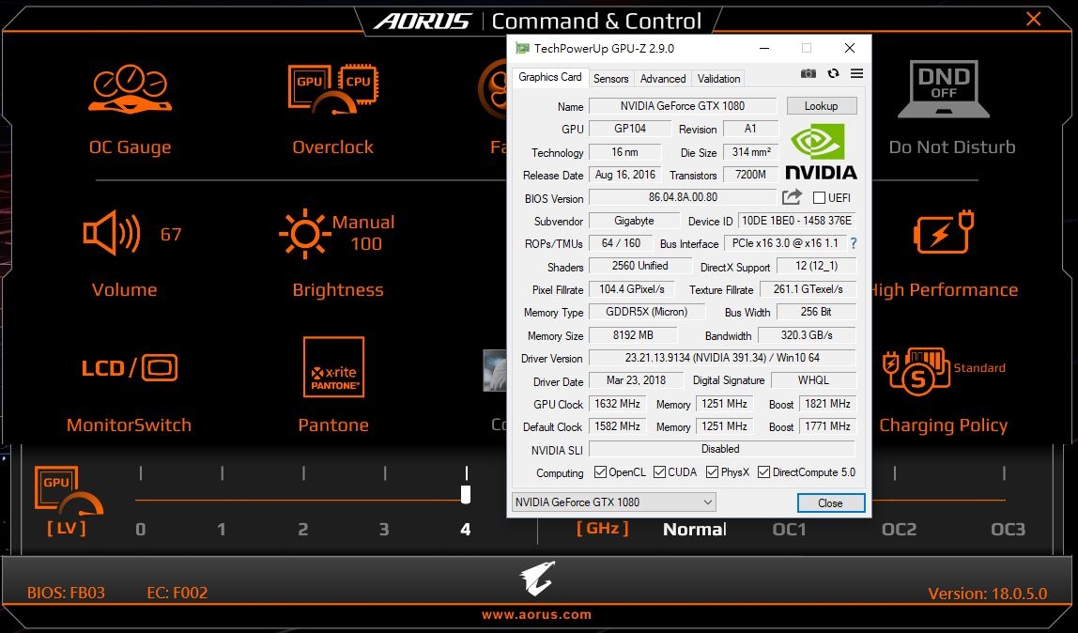Open the GPU-Z hamburger menu

point(856,73)
